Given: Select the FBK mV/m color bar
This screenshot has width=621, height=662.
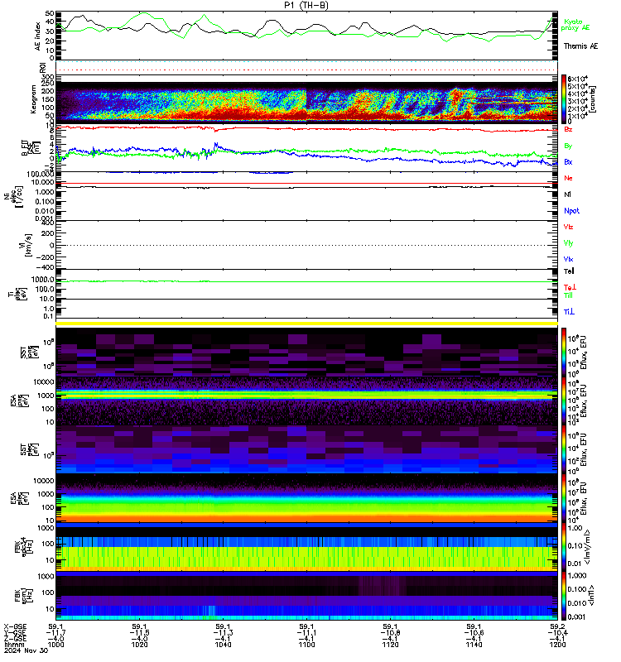Looking at the screenshot, I should click(564, 548).
